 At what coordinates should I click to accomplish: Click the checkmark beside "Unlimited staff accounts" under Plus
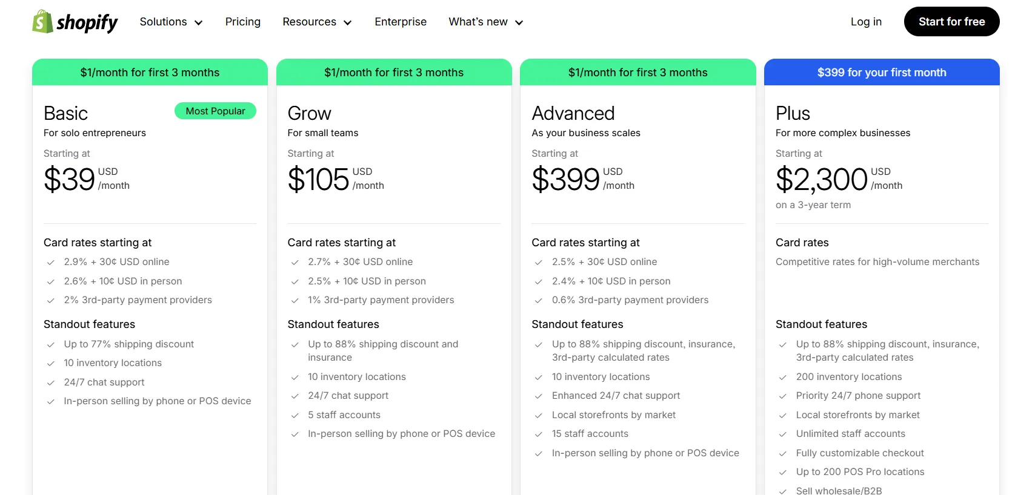point(783,434)
